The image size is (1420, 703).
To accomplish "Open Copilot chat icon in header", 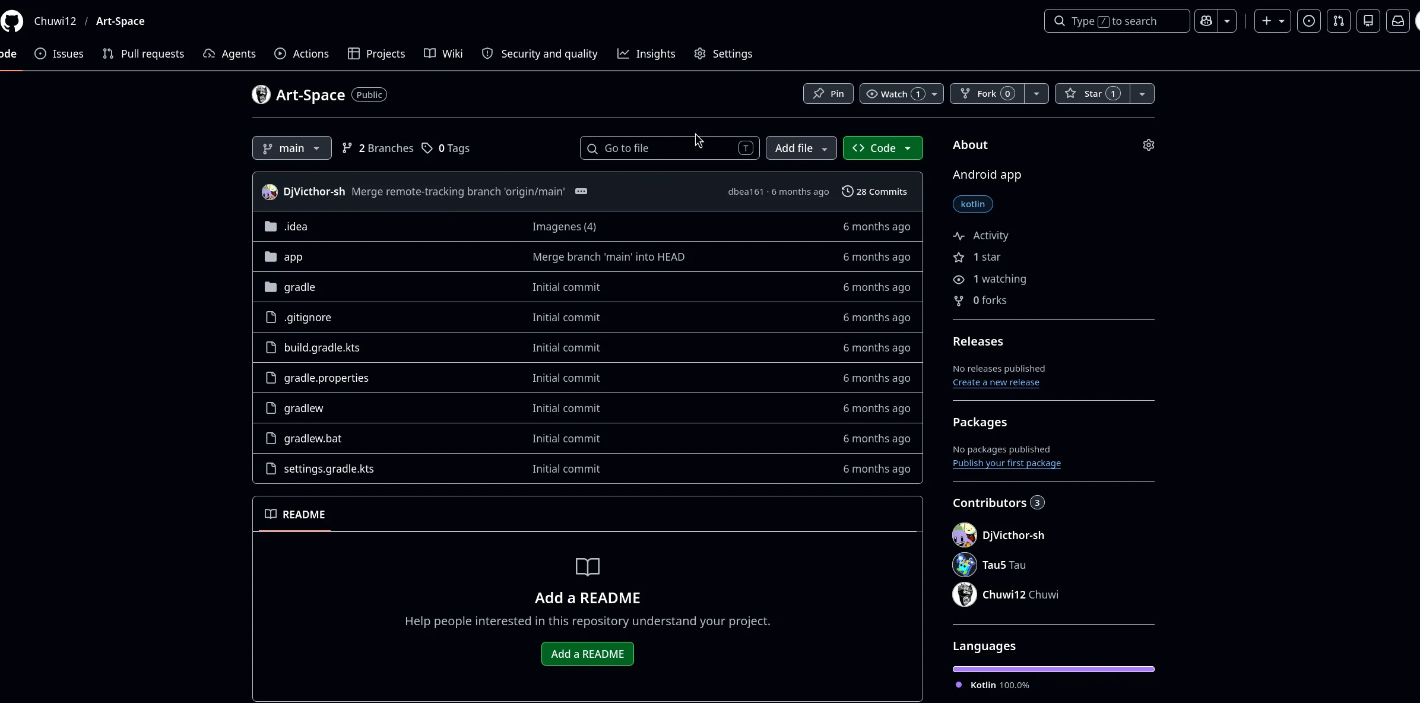I will coord(1206,21).
